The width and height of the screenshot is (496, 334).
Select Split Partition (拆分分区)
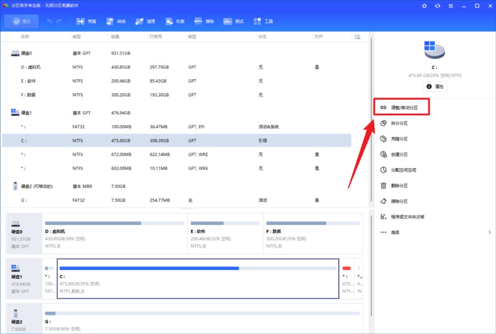(x=394, y=123)
